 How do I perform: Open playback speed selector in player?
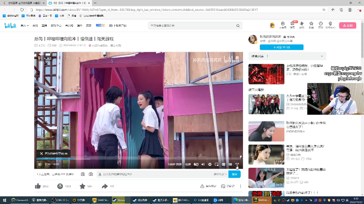(188, 164)
